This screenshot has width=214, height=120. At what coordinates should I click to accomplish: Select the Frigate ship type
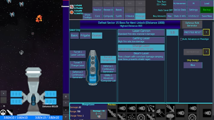tap(85, 36)
